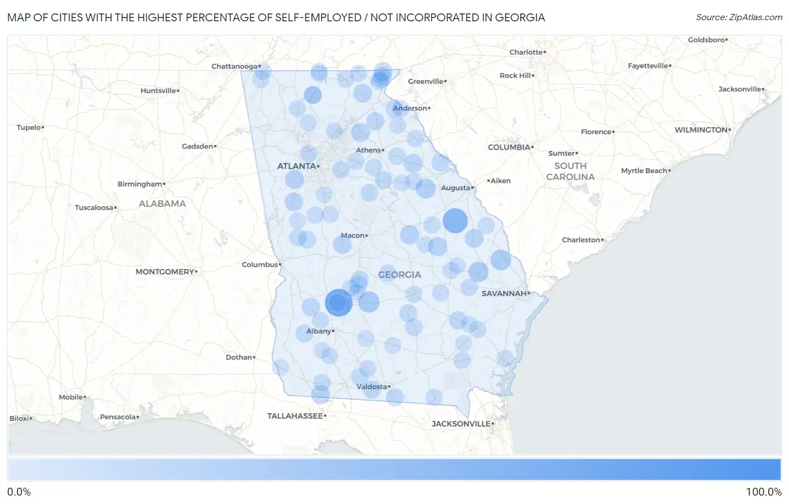Click the Dothan city label
The width and height of the screenshot is (789, 504).
pos(239,357)
